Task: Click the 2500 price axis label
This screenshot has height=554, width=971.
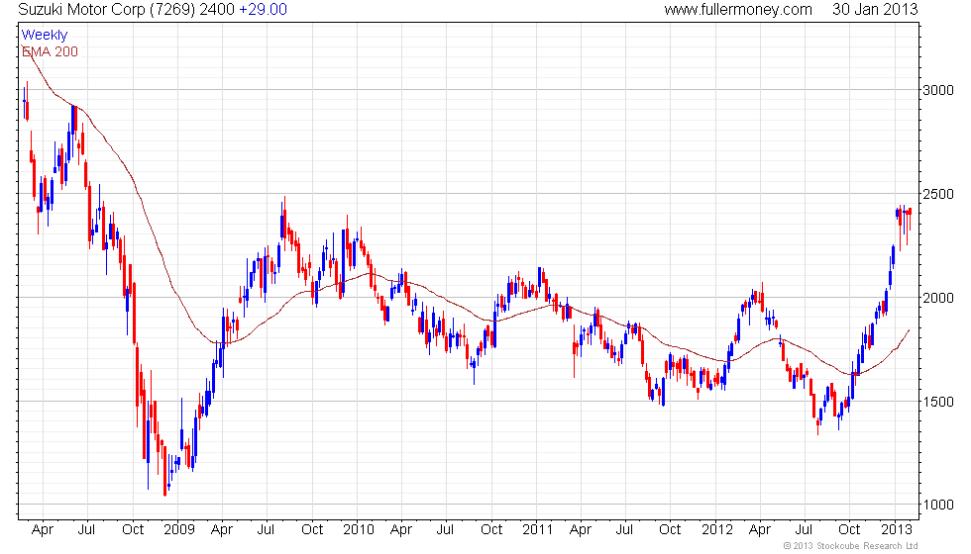Action: point(938,194)
